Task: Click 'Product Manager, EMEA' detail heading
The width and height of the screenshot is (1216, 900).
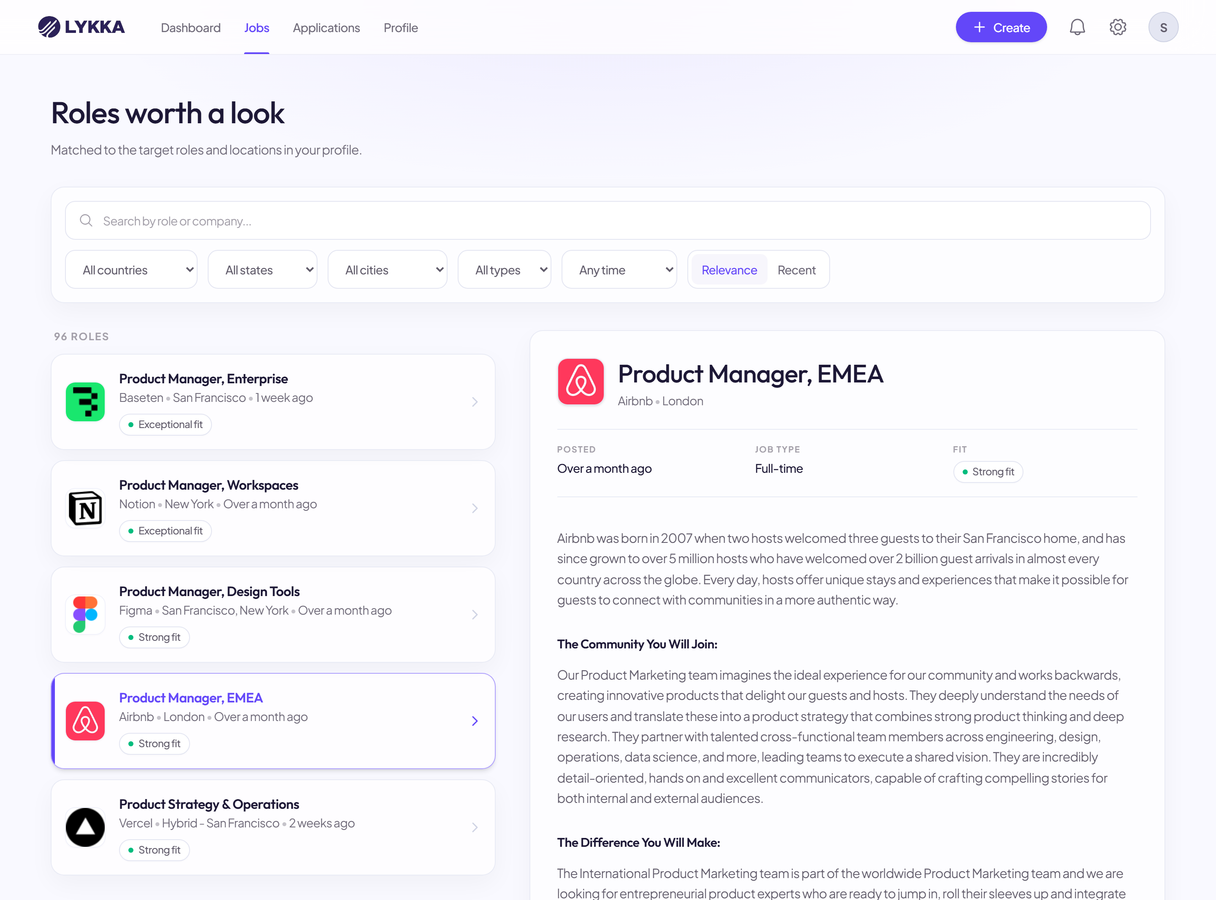Action: pyautogui.click(x=750, y=374)
